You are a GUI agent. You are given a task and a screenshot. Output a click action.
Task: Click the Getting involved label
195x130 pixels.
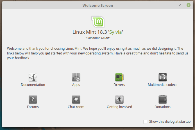pos(119,107)
